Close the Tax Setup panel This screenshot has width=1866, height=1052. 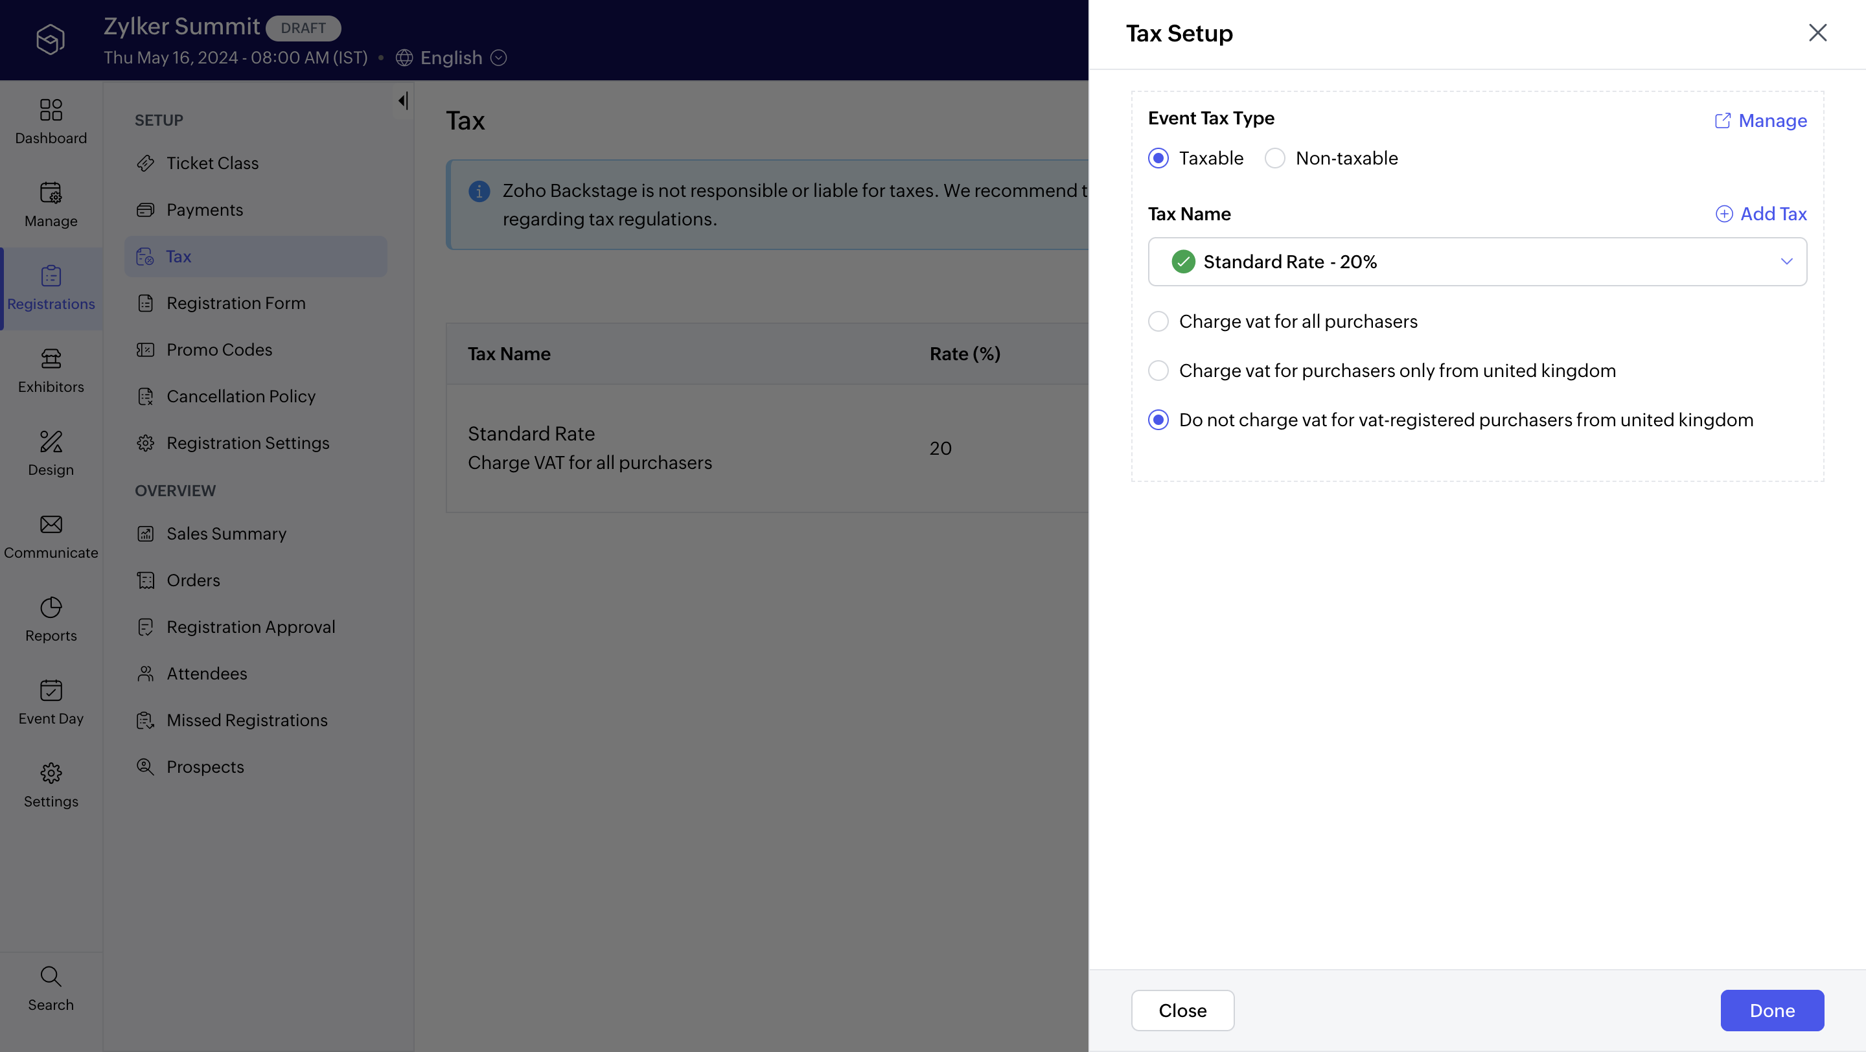coord(1817,32)
